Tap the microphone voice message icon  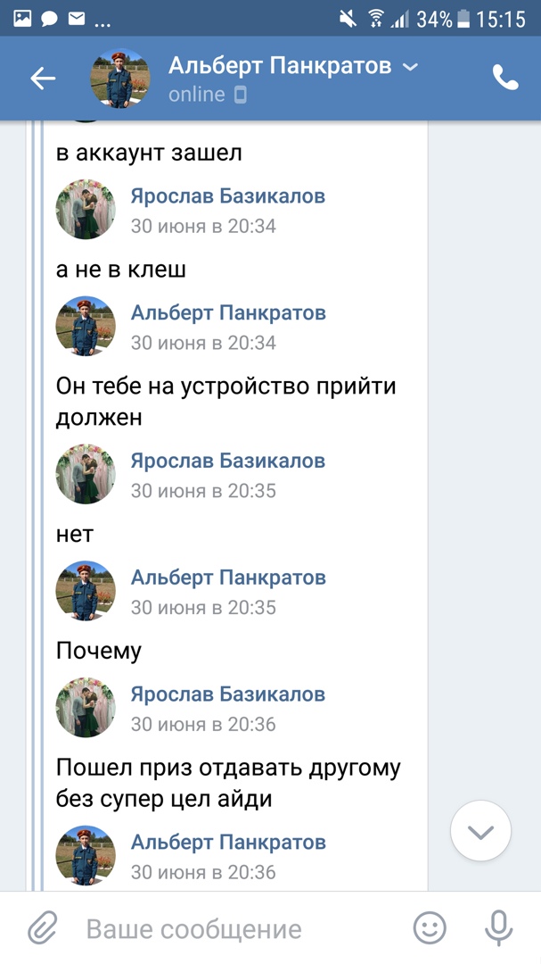point(498,928)
